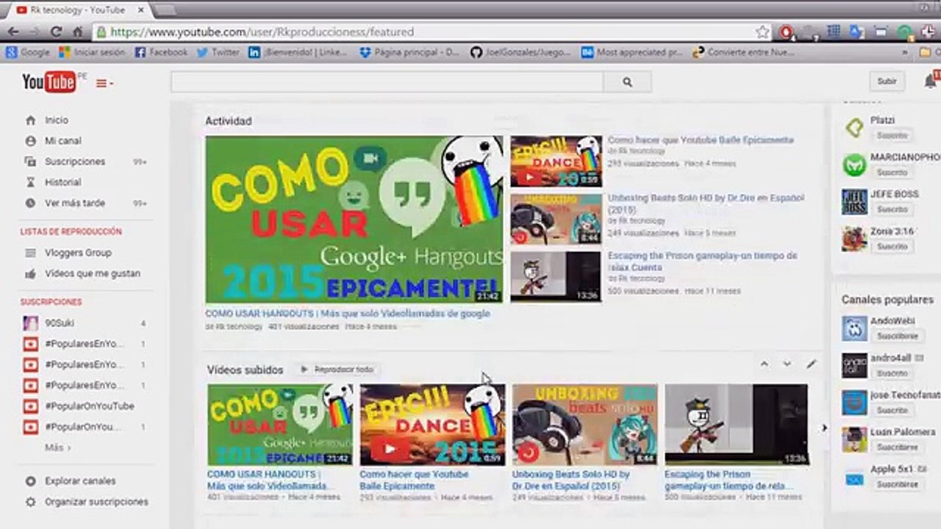Edit Videos subidos with the pencil icon
Image resolution: width=941 pixels, height=529 pixels.
[x=811, y=364]
